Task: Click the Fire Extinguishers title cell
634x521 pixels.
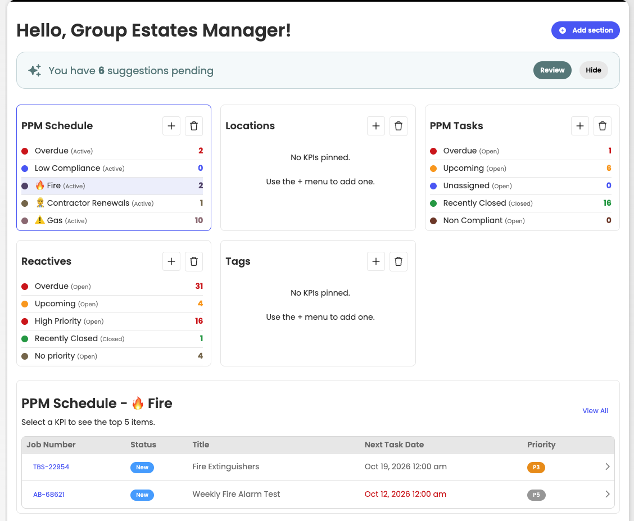Action: click(x=225, y=466)
